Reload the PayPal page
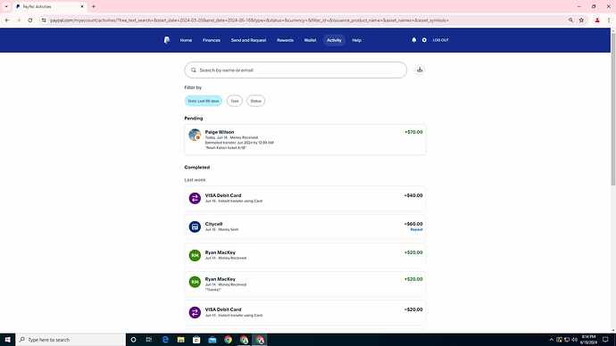Image resolution: width=616 pixels, height=346 pixels. (30, 20)
